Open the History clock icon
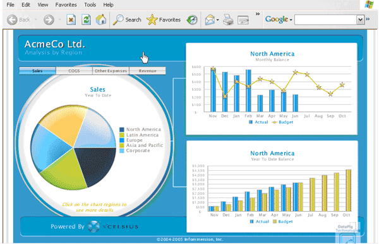Screen dimensions: 379x244 192,20
